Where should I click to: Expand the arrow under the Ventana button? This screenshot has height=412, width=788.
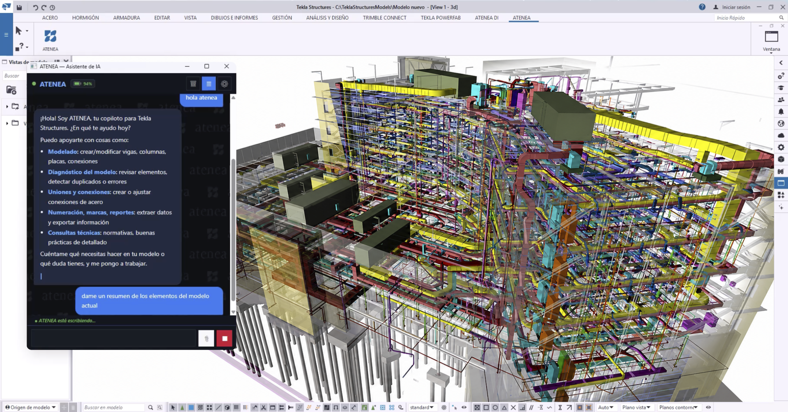pos(771,53)
